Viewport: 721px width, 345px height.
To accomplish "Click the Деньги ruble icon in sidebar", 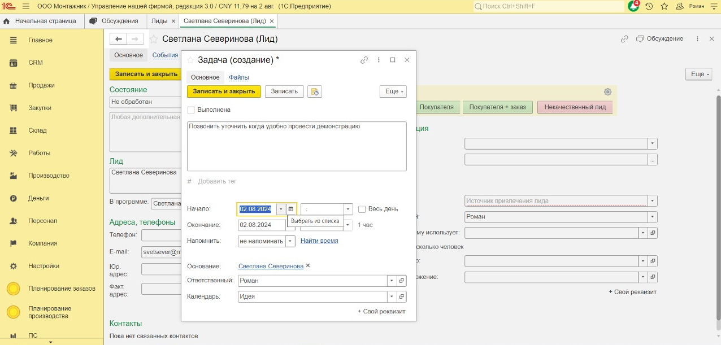I will (x=14, y=198).
